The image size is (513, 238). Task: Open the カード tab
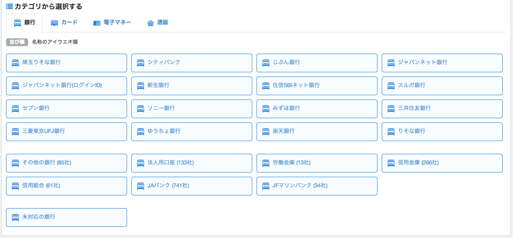tap(64, 23)
